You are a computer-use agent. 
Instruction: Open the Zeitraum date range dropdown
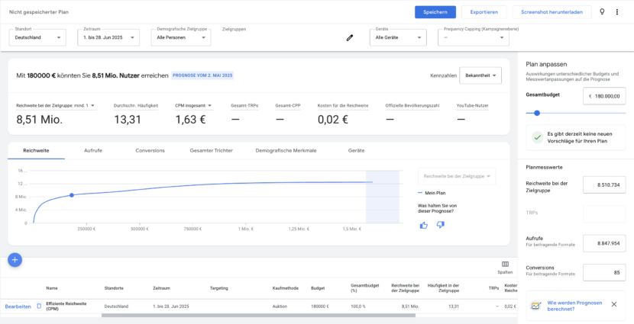coord(108,37)
